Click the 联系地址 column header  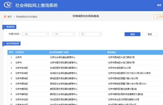pyautogui.click(x=112, y=52)
